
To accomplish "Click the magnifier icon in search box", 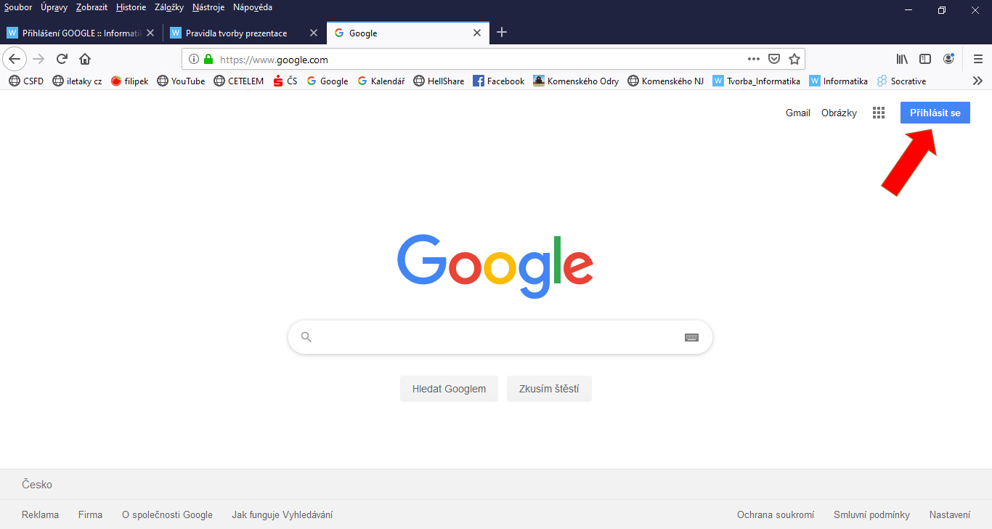I will [x=306, y=337].
